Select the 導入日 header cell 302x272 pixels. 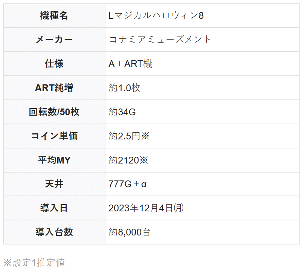coord(54,208)
